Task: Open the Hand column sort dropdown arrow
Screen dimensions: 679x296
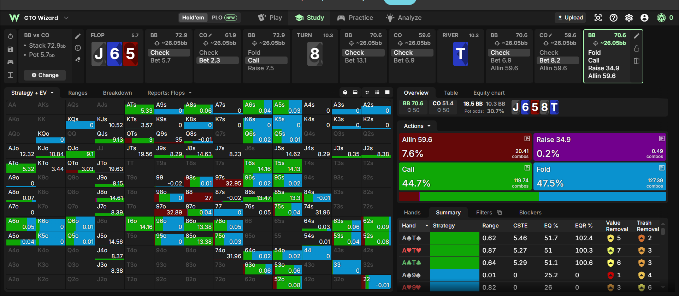Action: (427, 226)
